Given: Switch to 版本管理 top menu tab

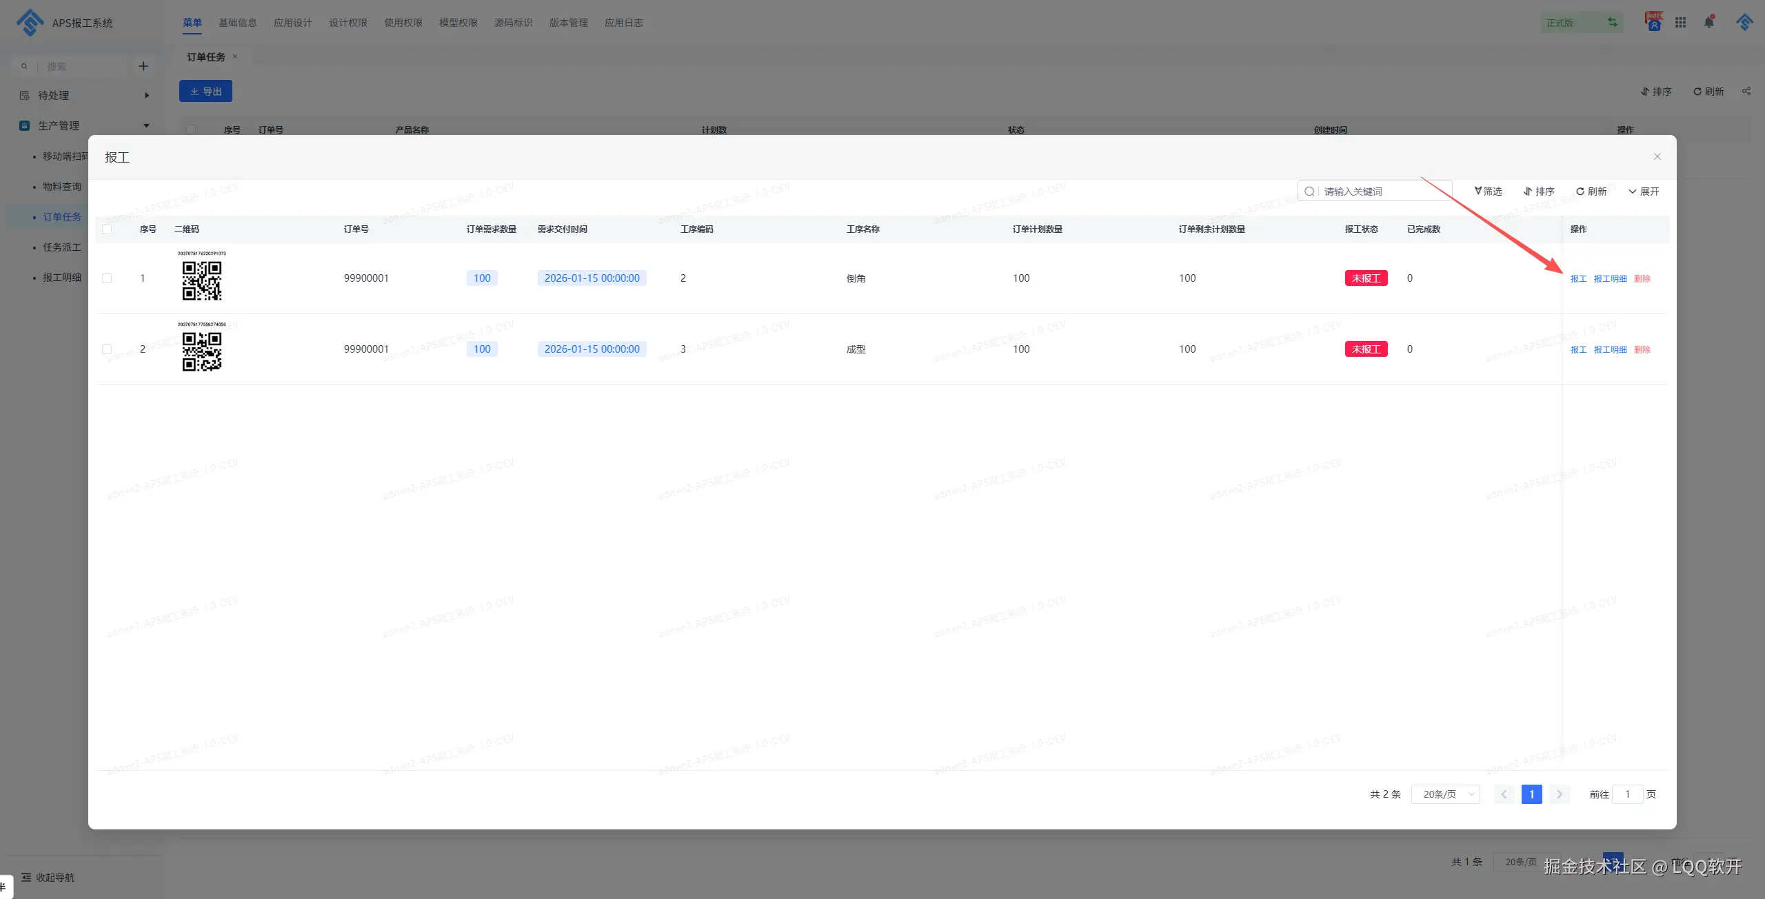Looking at the screenshot, I should pyautogui.click(x=568, y=23).
